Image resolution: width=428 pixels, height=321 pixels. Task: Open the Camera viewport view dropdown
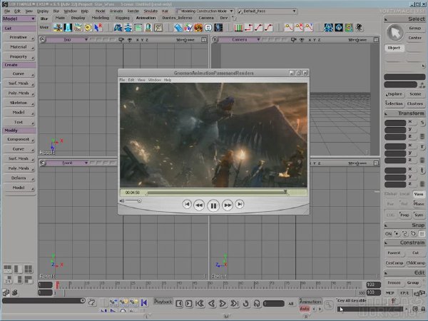240,40
